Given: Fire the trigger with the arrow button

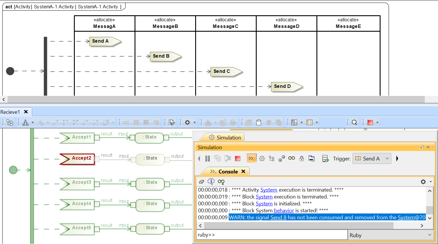Looking at the screenshot, I should [397, 158].
